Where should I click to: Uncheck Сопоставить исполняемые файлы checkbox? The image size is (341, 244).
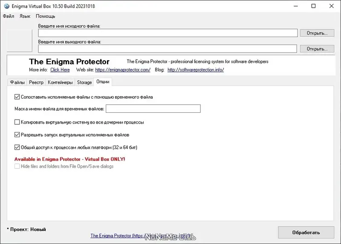(x=17, y=97)
